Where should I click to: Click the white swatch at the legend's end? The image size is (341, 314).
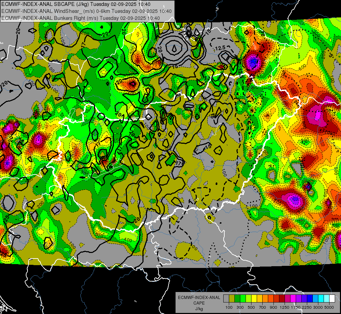(x=332, y=299)
